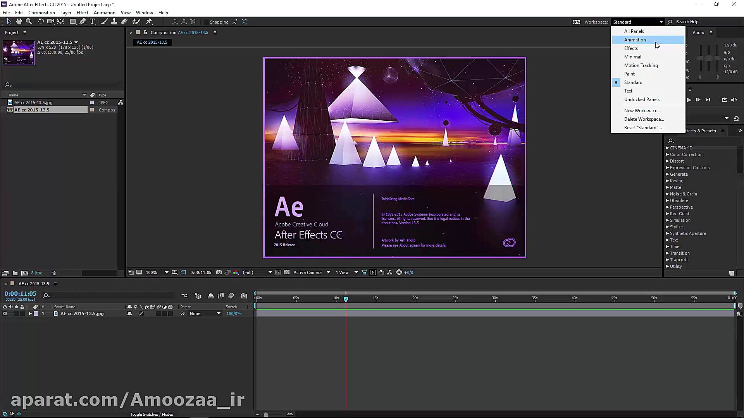
Task: Select the Horizontal Type tool
Action: point(92,22)
